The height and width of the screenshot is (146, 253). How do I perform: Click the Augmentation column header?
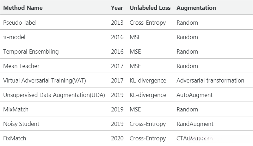(196, 7)
